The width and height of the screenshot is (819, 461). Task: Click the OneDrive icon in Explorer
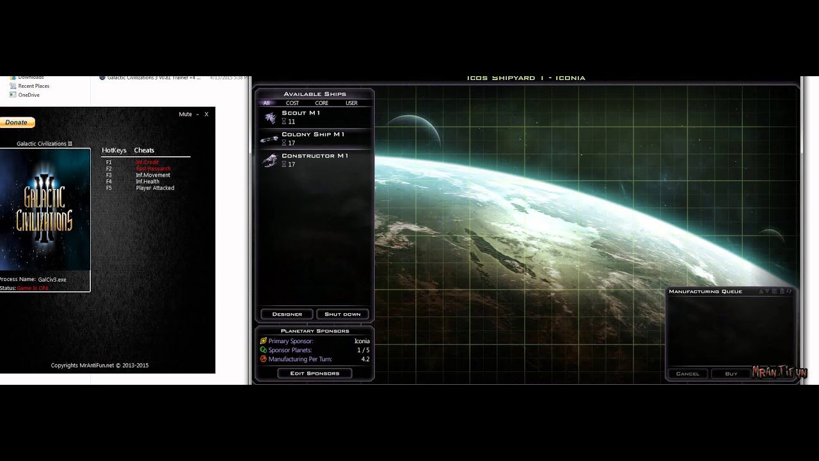[x=13, y=95]
